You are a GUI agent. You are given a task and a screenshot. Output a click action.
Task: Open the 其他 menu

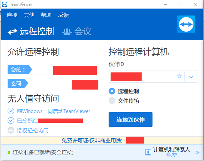pyautogui.click(x=29, y=15)
